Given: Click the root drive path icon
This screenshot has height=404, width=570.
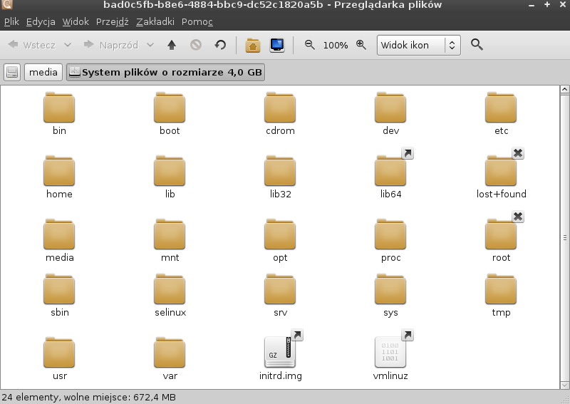Looking at the screenshot, I should pyautogui.click(x=12, y=72).
